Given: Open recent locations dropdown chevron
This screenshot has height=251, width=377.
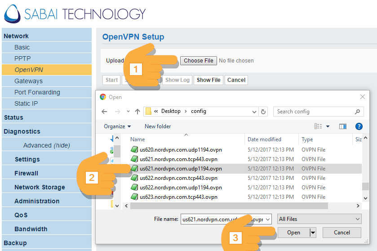Looking at the screenshot, I should pos(128,112).
